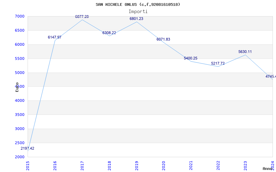276x172 pixels.
Task: Click the Euro y-axis title
Action: (17, 87)
